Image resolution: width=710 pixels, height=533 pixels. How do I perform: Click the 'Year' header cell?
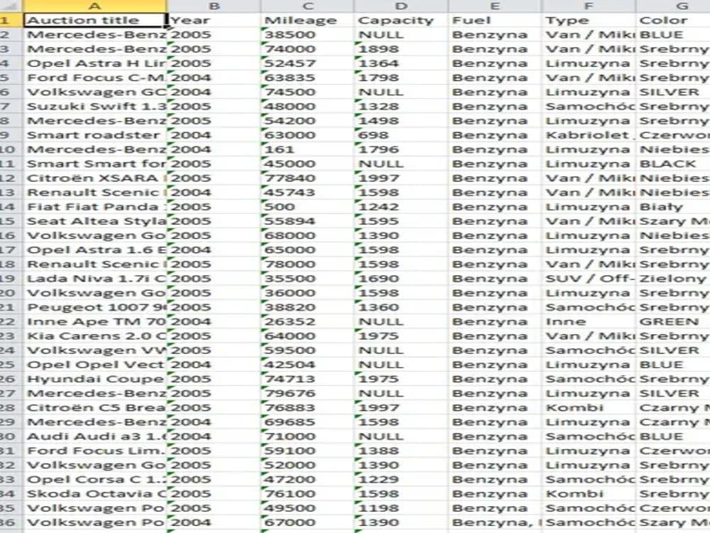(214, 21)
